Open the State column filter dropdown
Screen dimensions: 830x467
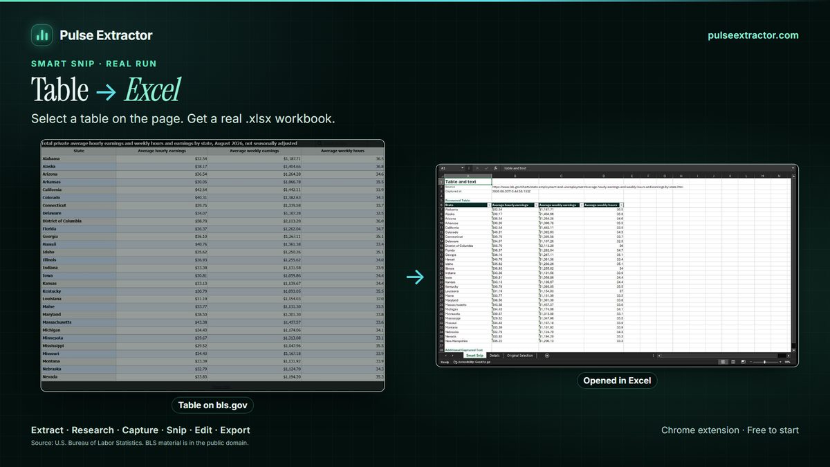point(489,205)
